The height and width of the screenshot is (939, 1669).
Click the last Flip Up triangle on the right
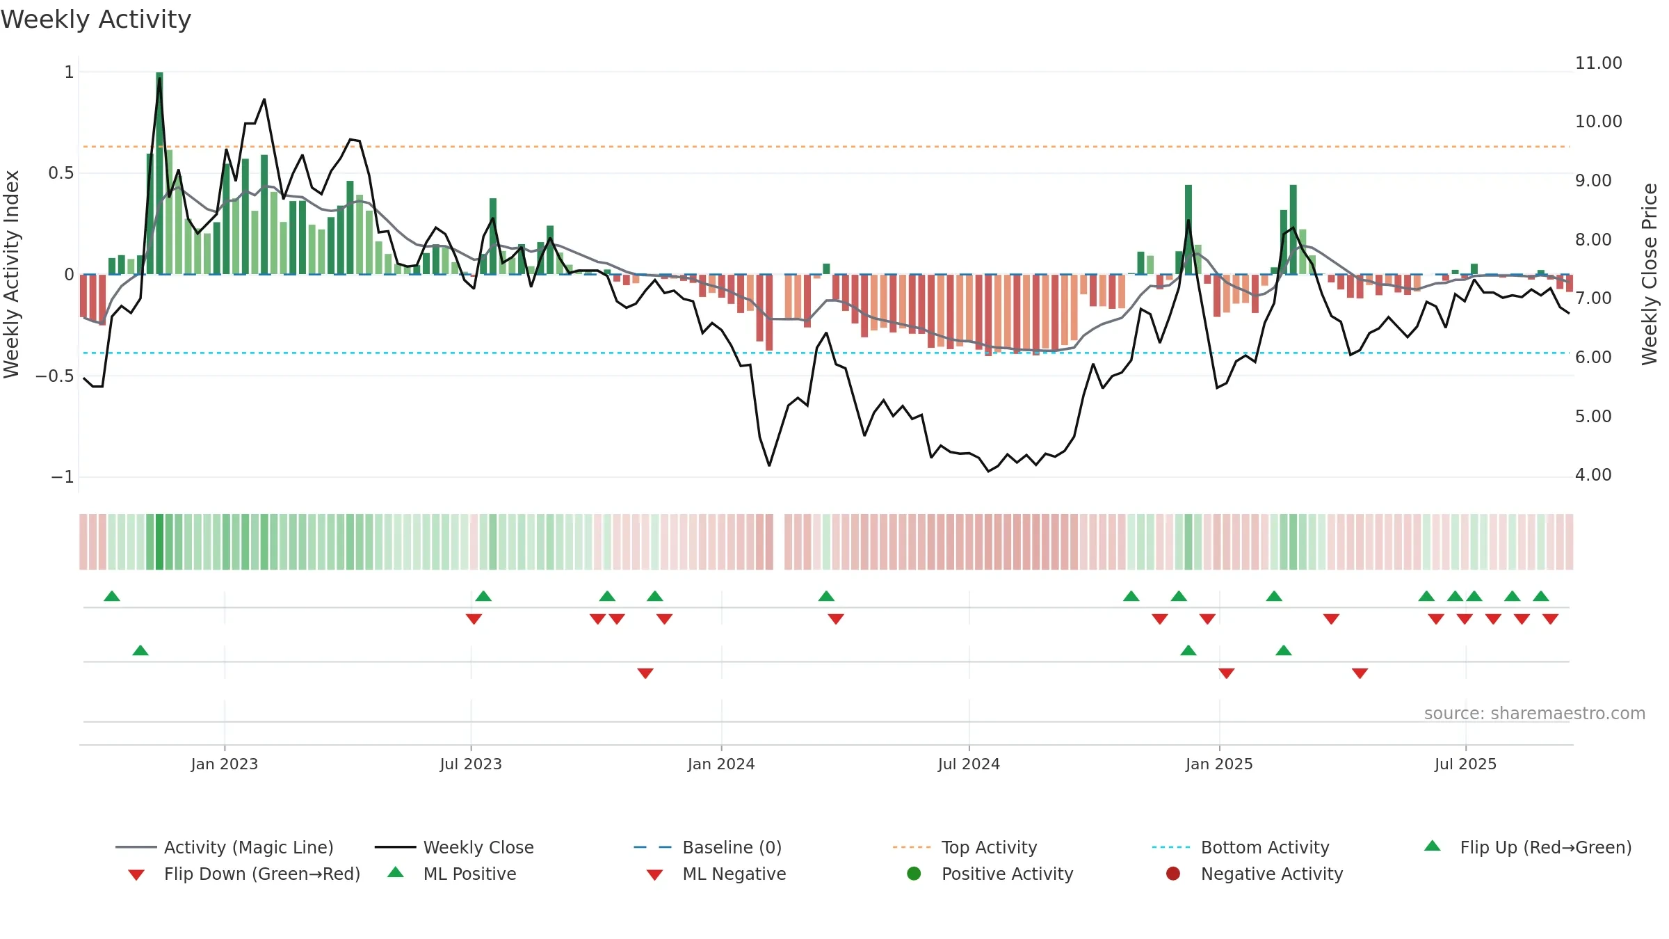point(1541,596)
